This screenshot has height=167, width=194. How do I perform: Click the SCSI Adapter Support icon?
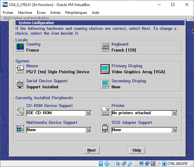pos(105,128)
